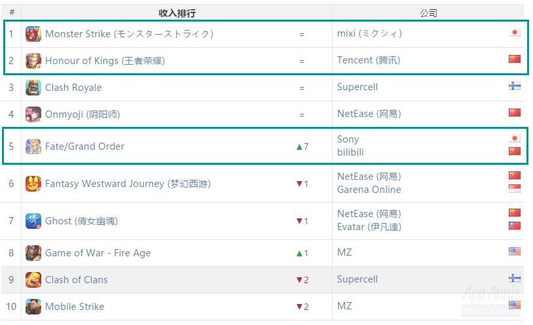This screenshot has height=325, width=533.
Task: Open the bilibili publisher link
Action: point(350,152)
